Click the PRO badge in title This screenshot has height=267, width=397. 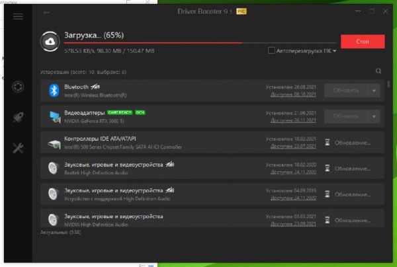[x=242, y=11]
